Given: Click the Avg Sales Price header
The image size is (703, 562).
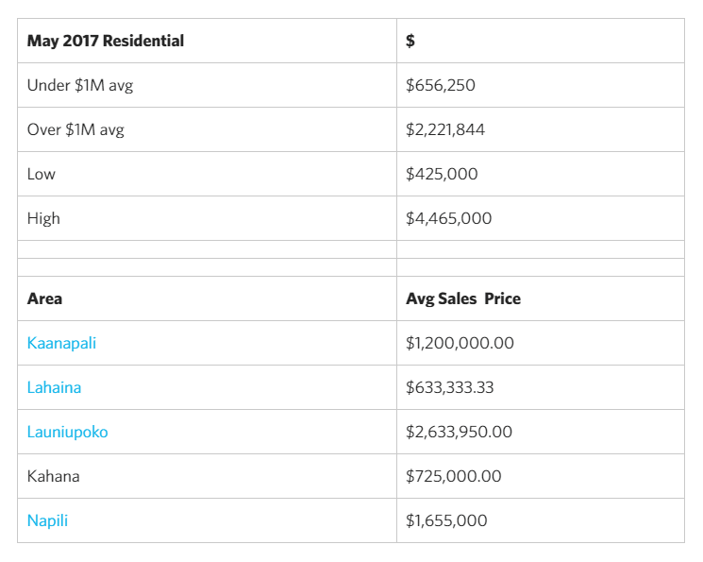Looking at the screenshot, I should (463, 298).
